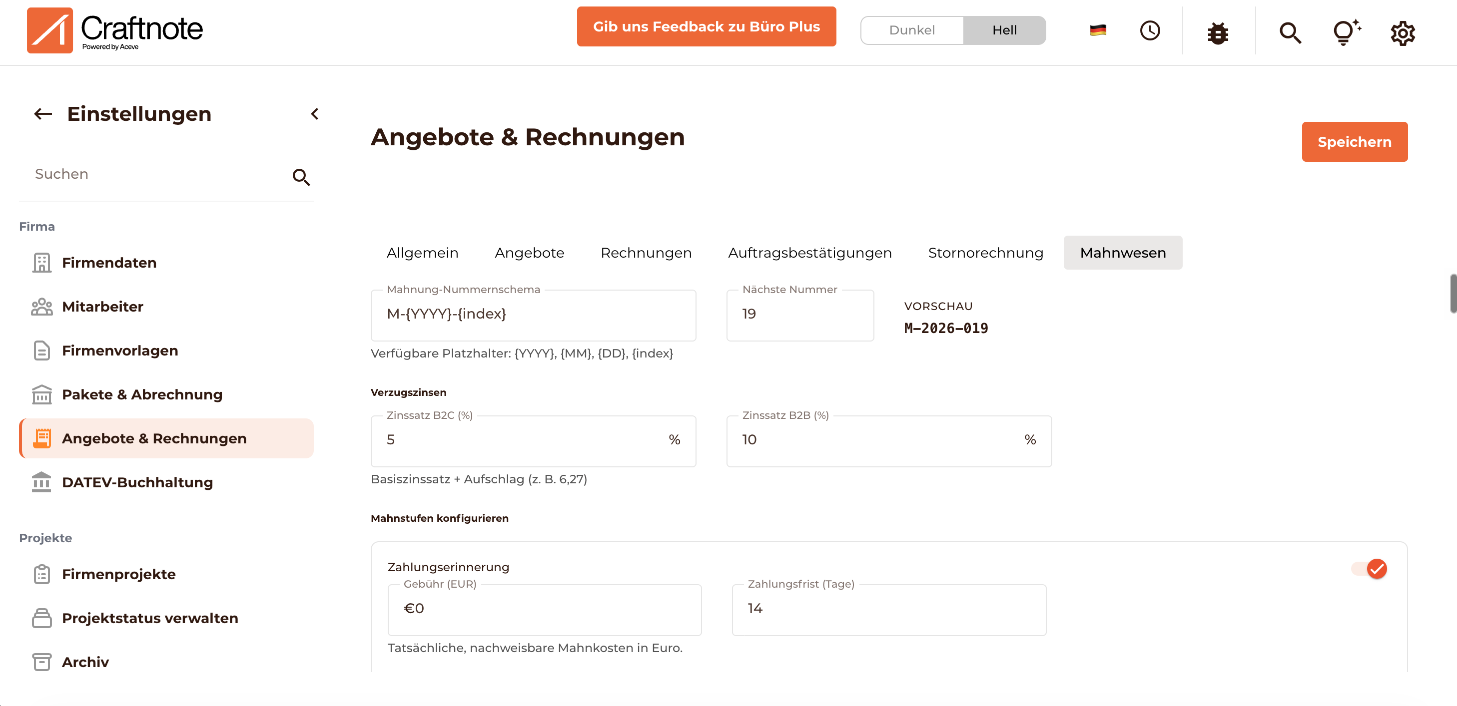Image resolution: width=1457 pixels, height=706 pixels.
Task: Focus the Zinssatz B2B input field
Action: tap(888, 440)
